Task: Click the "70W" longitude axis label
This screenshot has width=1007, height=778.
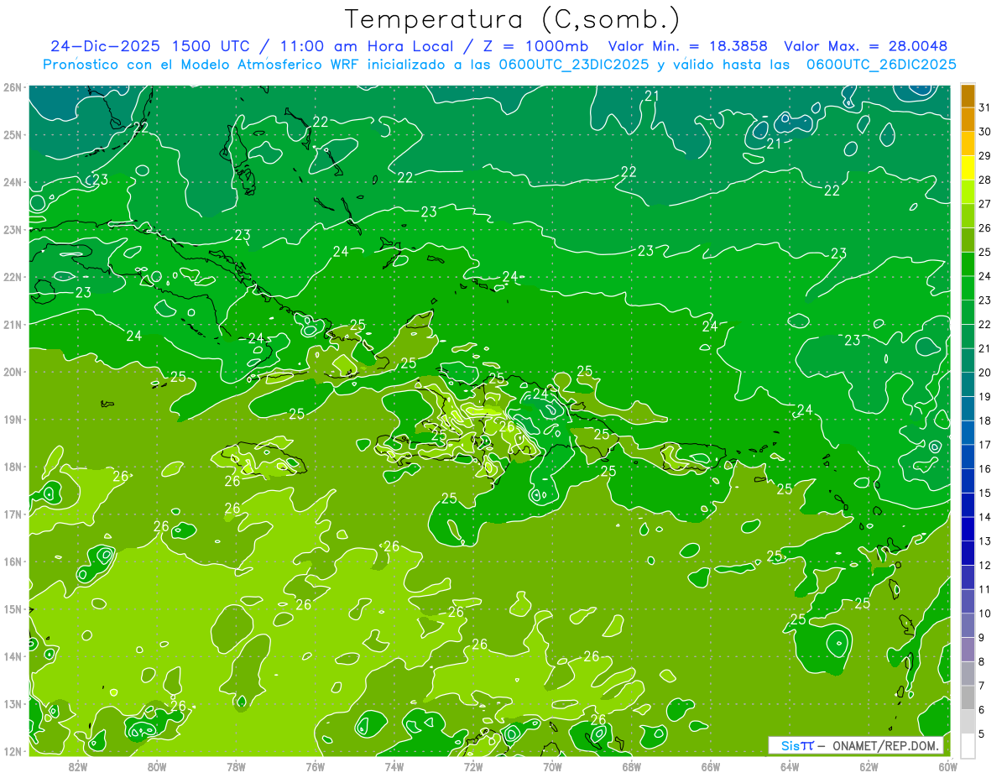Action: [x=552, y=766]
